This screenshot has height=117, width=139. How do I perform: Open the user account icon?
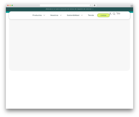110,14
